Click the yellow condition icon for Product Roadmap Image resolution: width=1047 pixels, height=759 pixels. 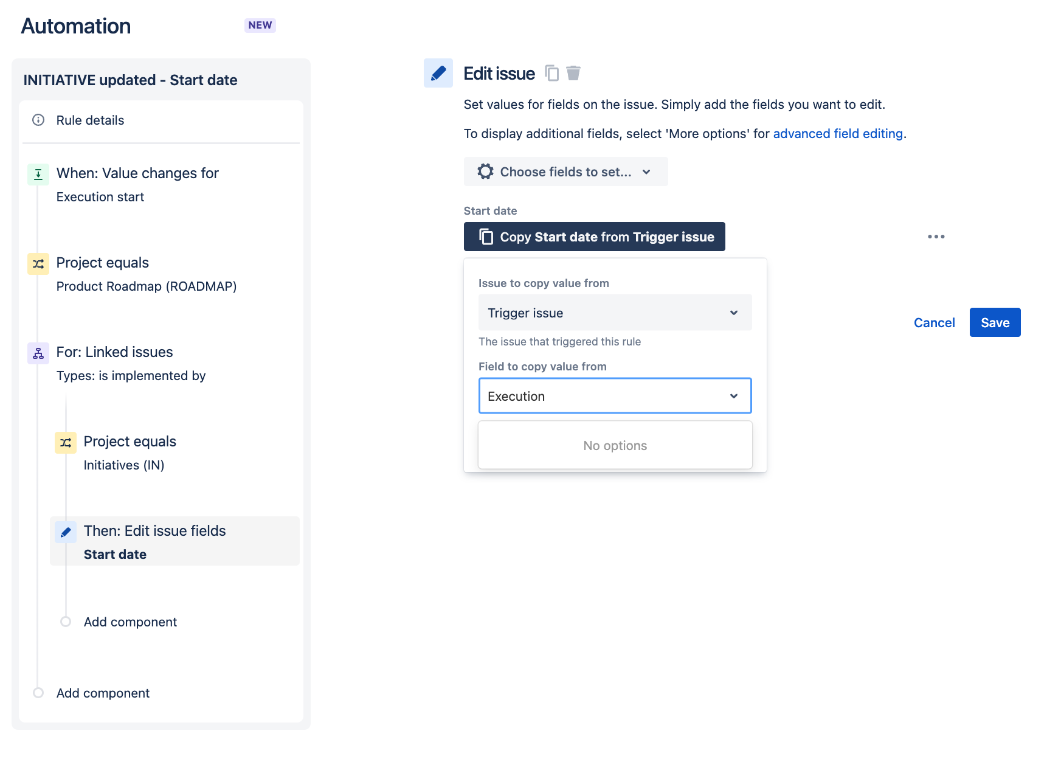[38, 264]
